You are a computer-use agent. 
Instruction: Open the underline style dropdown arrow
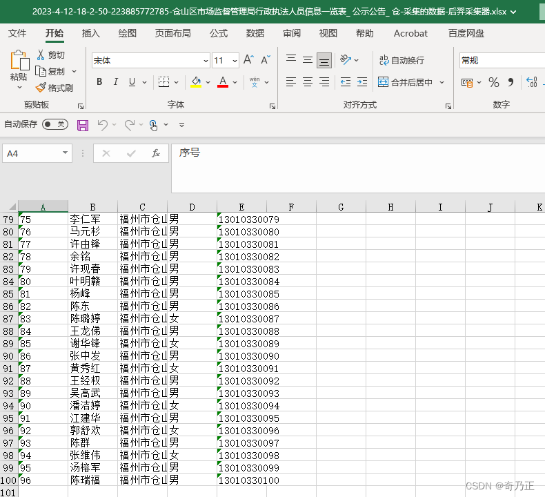pos(144,82)
